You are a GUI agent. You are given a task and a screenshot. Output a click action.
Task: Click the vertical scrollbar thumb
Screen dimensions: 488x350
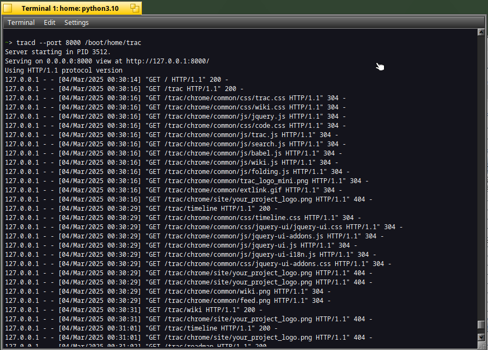point(481,325)
